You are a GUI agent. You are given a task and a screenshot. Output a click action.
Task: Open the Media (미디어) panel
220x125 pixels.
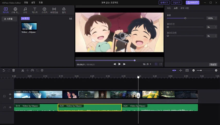coord(6,10)
